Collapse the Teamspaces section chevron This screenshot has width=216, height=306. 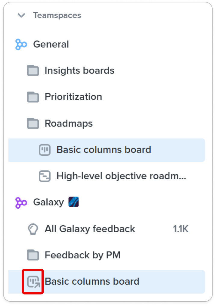tap(21, 15)
